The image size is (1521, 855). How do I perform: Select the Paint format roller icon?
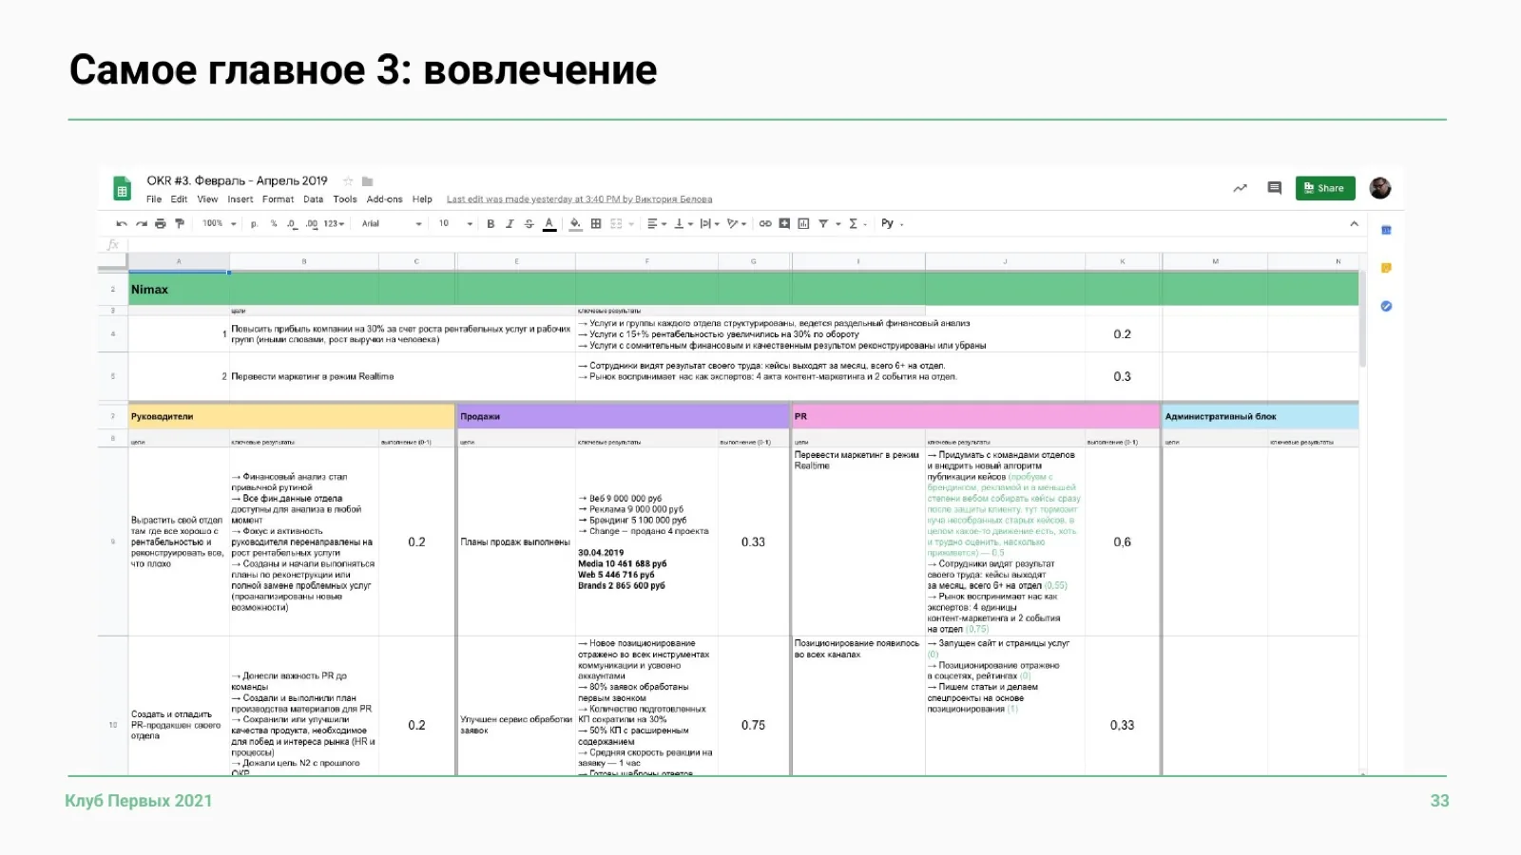click(179, 224)
